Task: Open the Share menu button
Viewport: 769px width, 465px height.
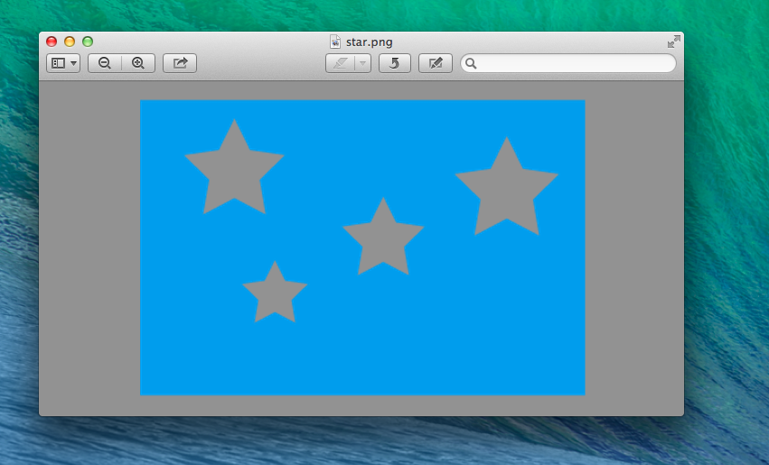Action: [180, 63]
